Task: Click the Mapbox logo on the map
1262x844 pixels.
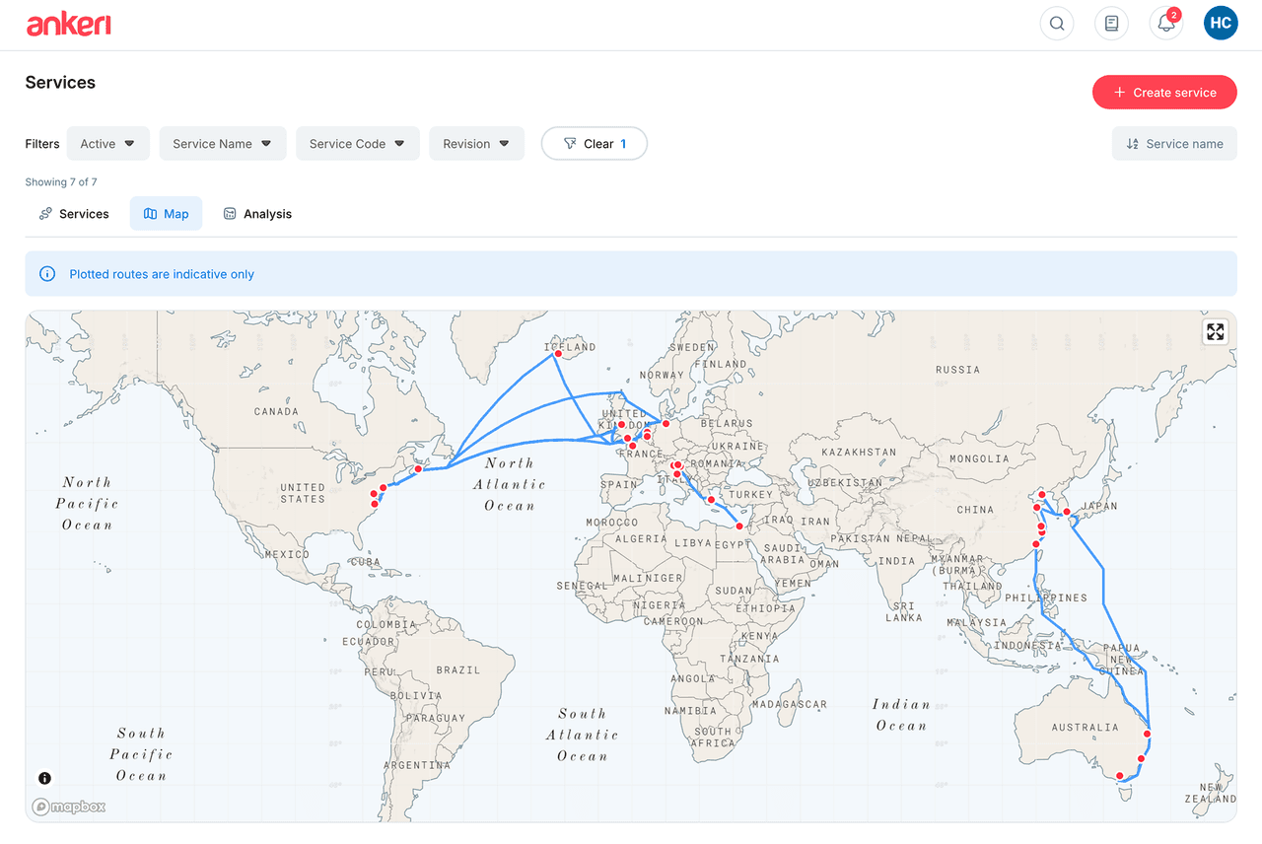Action: coord(67,806)
